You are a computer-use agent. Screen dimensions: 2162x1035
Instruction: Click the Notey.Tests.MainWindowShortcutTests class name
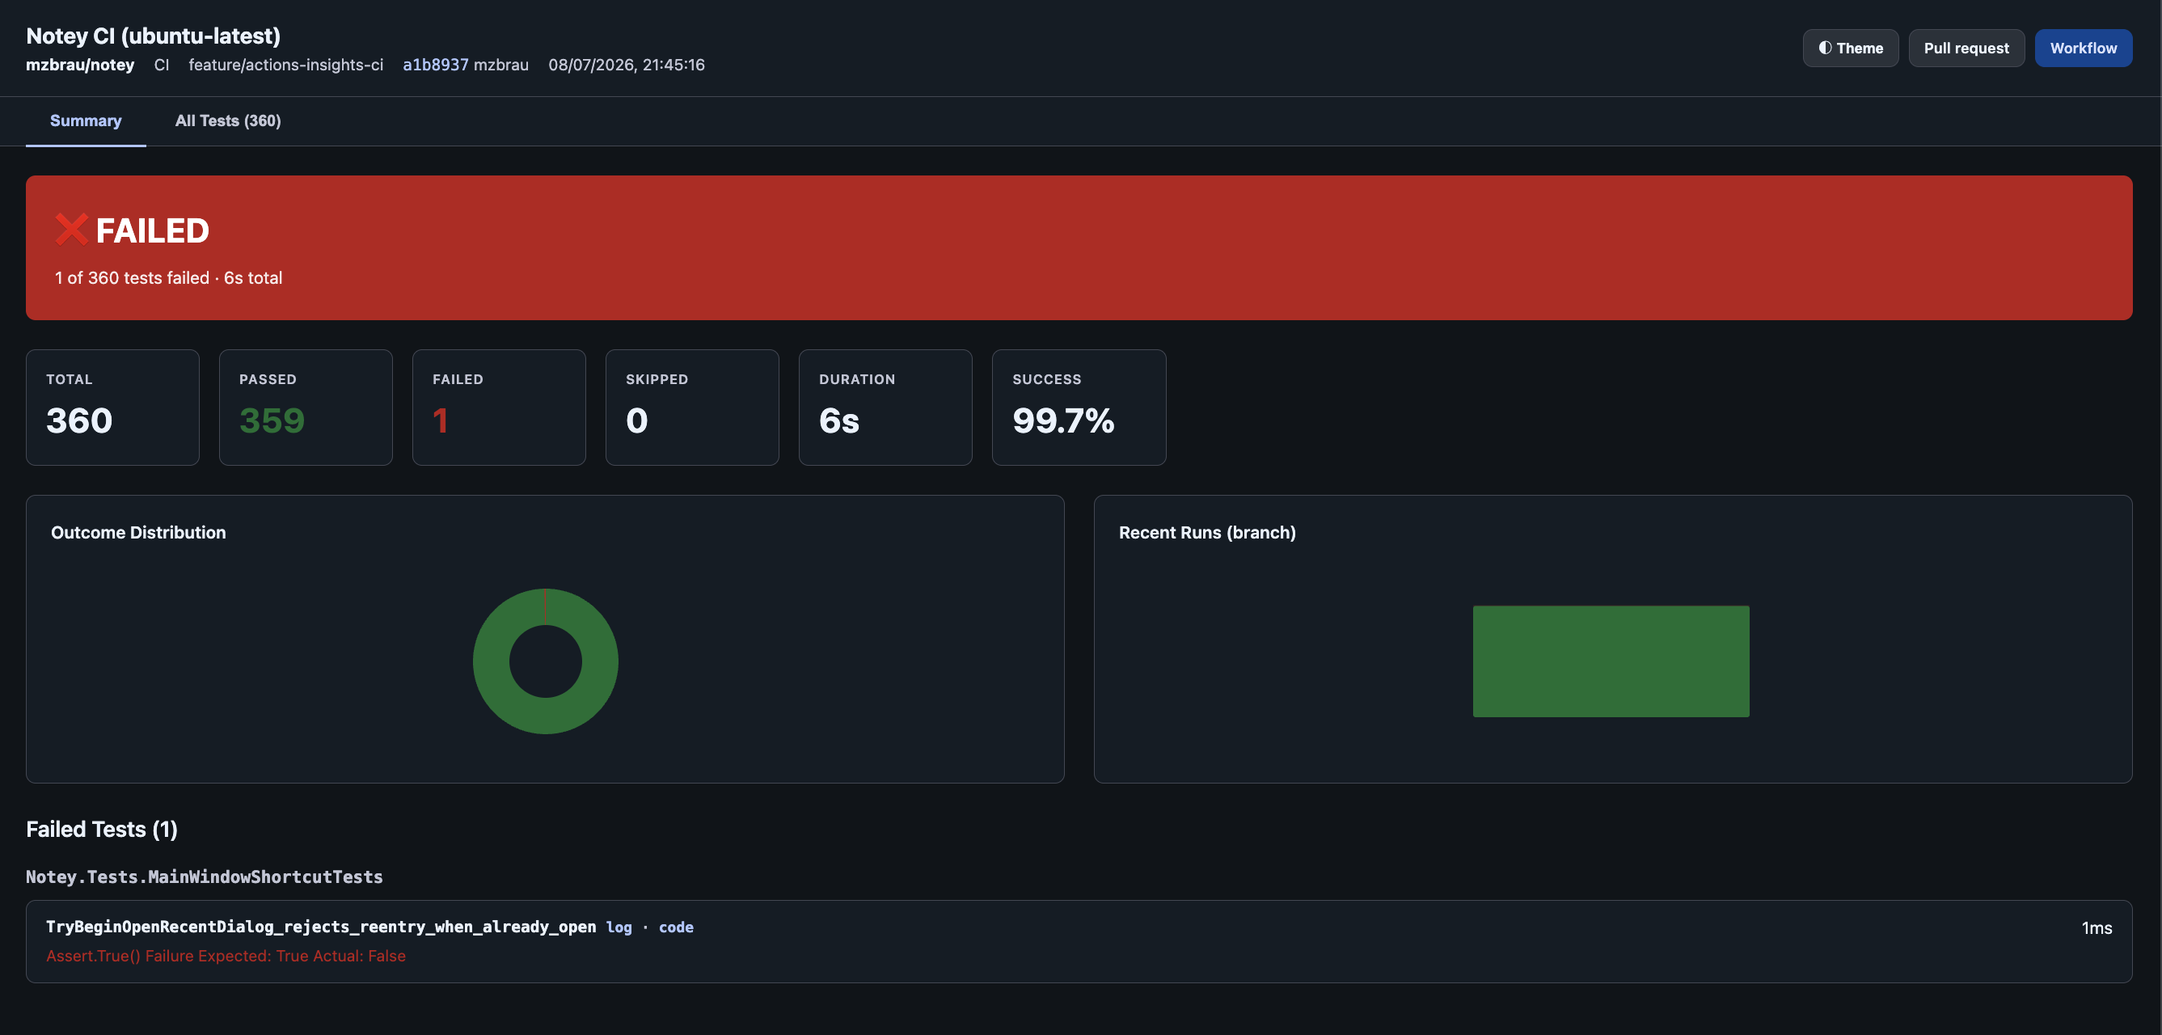(x=204, y=877)
